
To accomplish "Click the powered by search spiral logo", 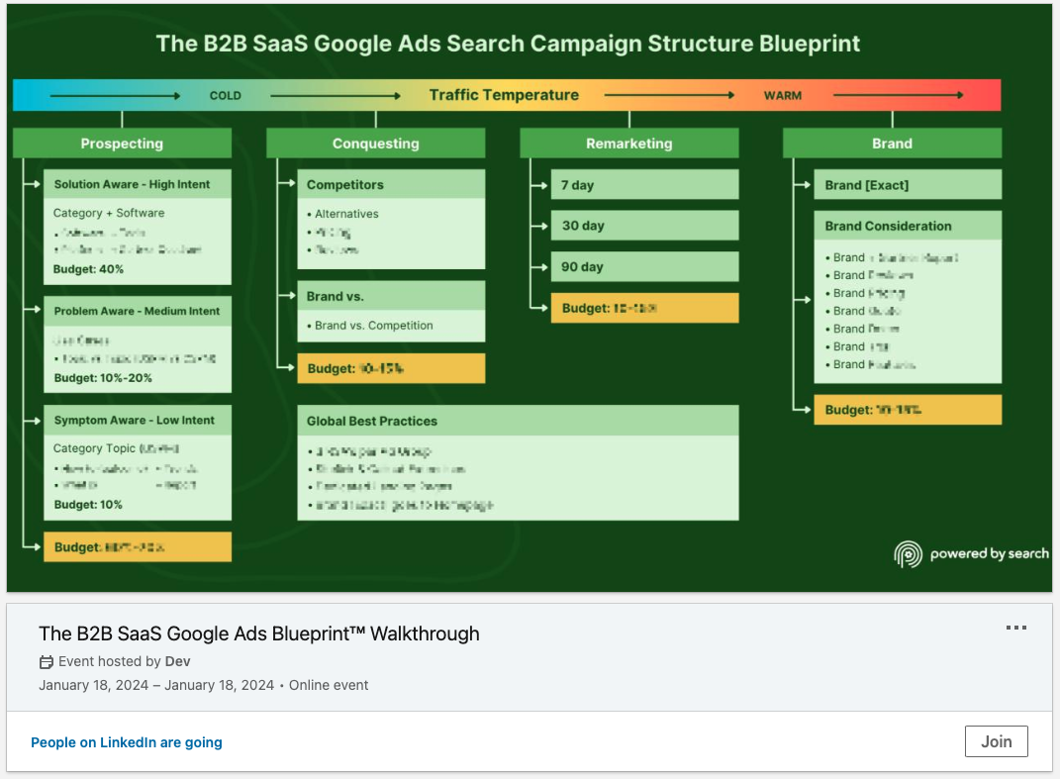I will tap(907, 554).
